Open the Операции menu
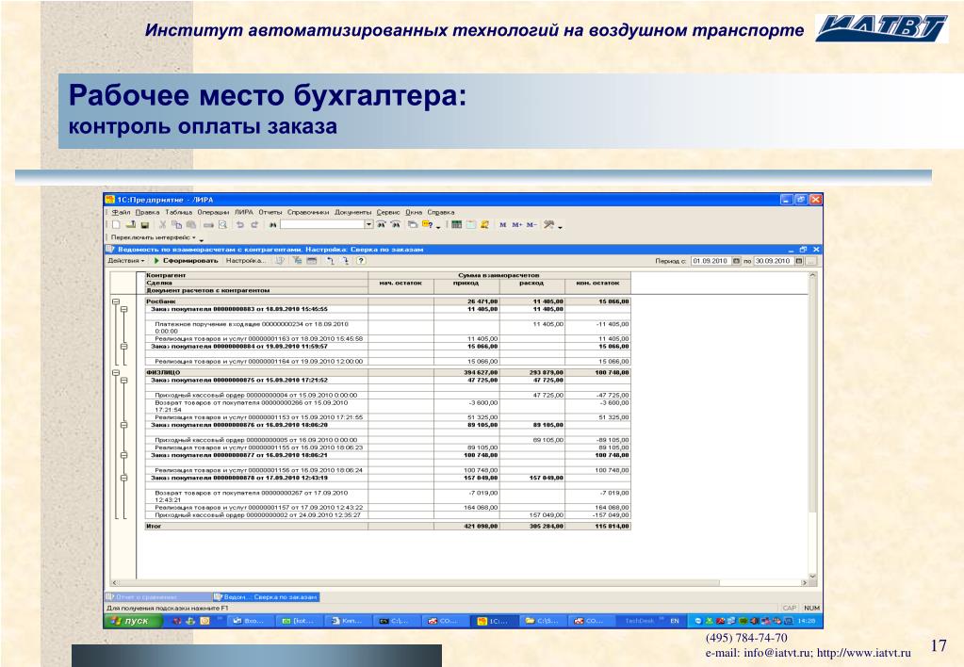 tap(213, 212)
